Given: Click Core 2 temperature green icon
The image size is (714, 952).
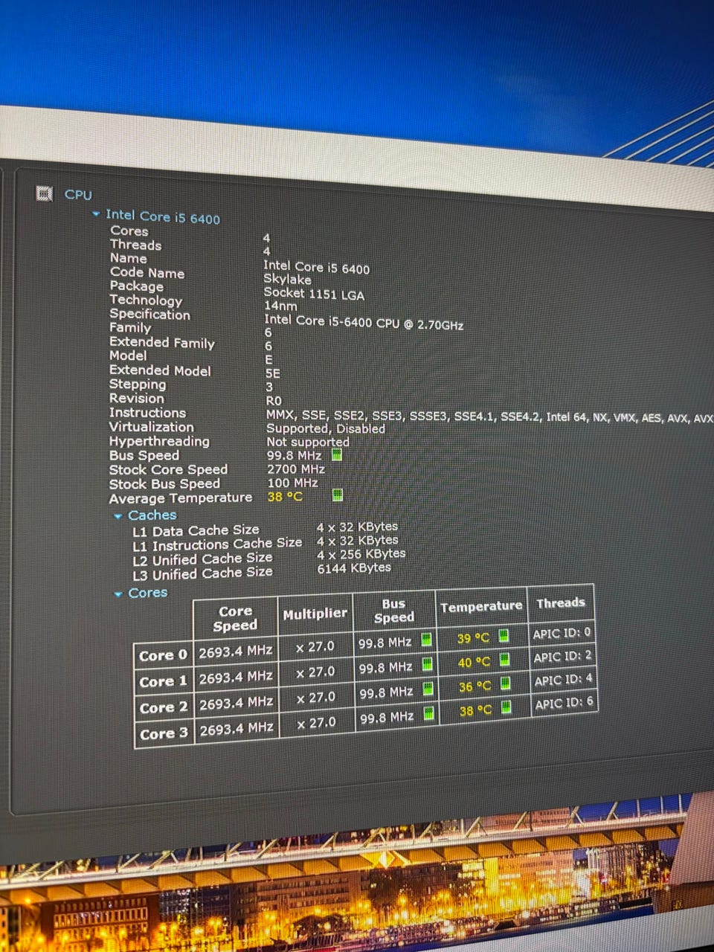Looking at the screenshot, I should pos(505,684).
